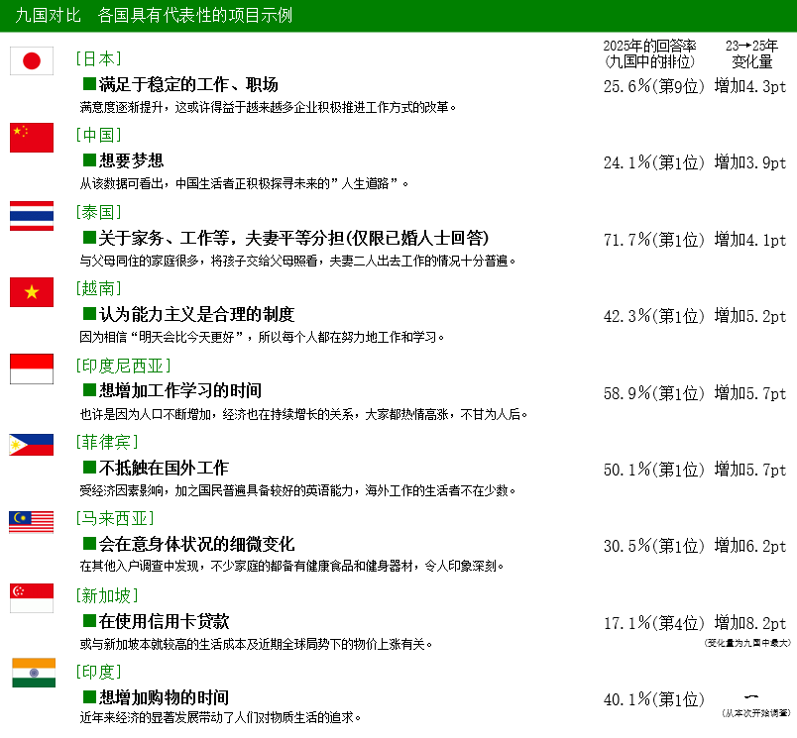This screenshot has width=797, height=738.
Task: Click the Philippines flag icon
Action: [32, 445]
